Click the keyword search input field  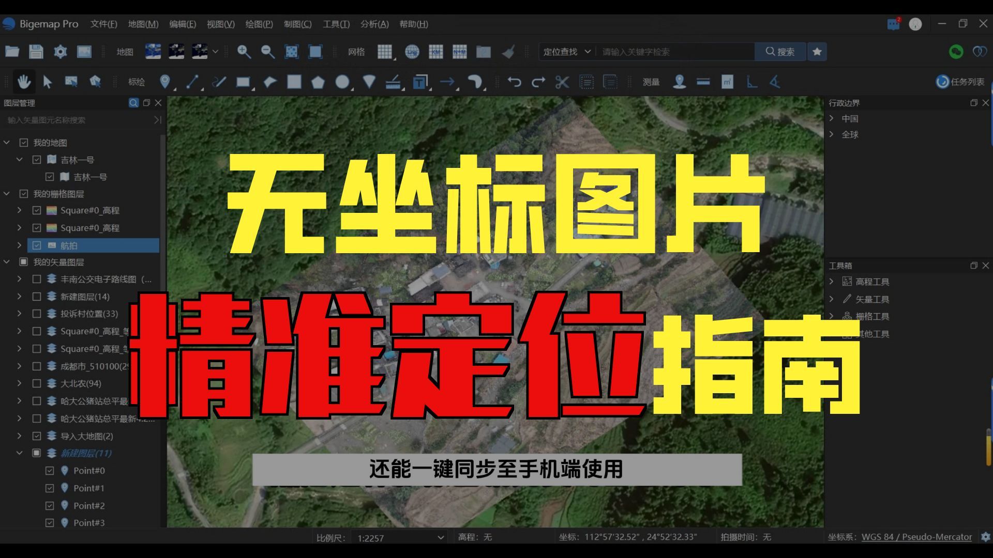coord(676,52)
